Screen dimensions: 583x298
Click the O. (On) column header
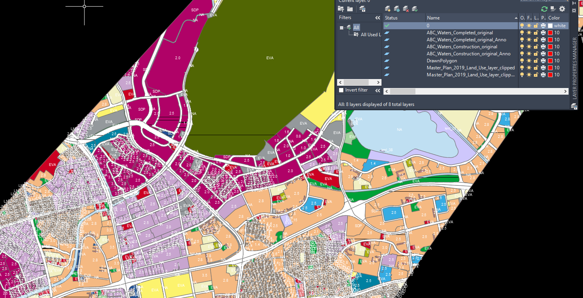point(522,18)
